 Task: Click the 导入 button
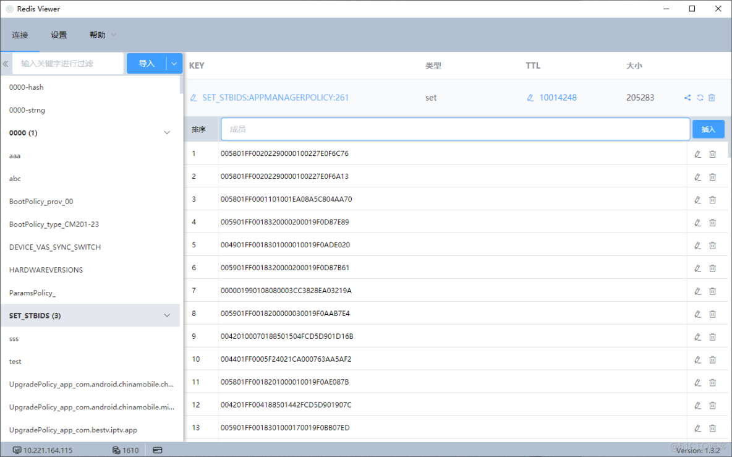click(147, 64)
